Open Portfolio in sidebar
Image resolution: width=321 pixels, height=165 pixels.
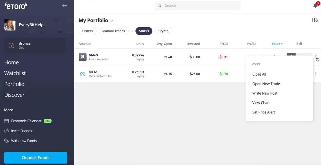coord(14,84)
